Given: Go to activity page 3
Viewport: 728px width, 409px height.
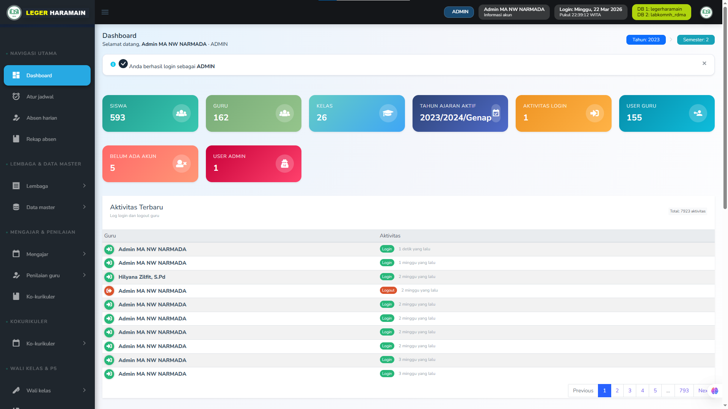Looking at the screenshot, I should point(630,390).
